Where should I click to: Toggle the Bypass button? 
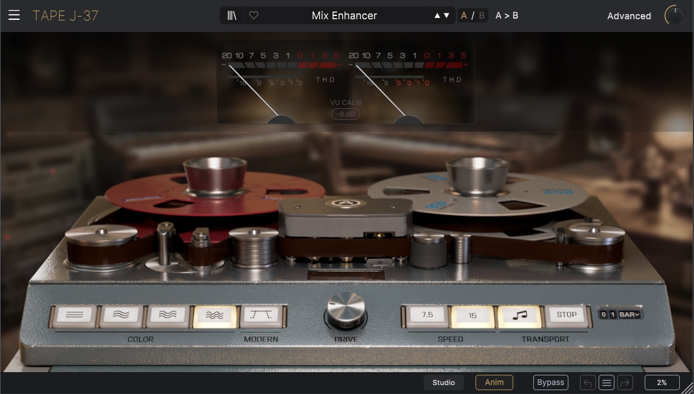pos(550,382)
